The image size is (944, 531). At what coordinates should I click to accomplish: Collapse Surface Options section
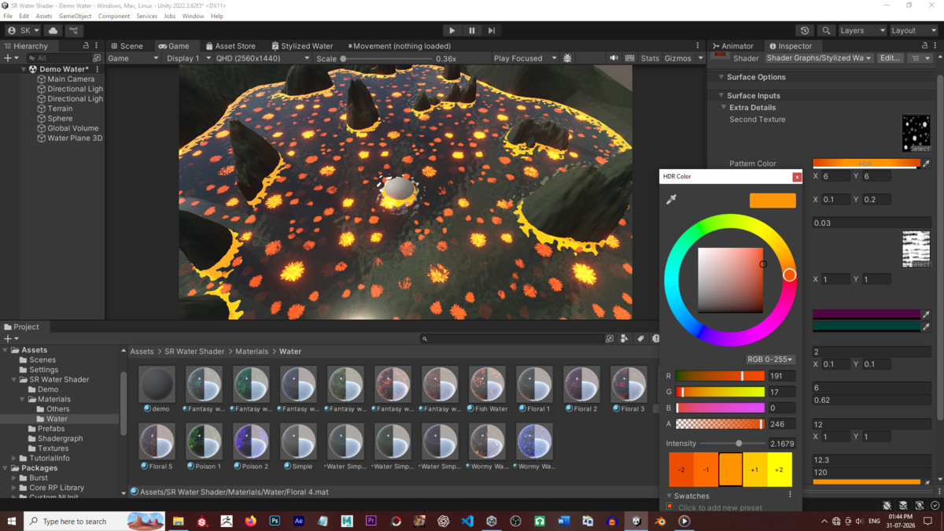(721, 77)
